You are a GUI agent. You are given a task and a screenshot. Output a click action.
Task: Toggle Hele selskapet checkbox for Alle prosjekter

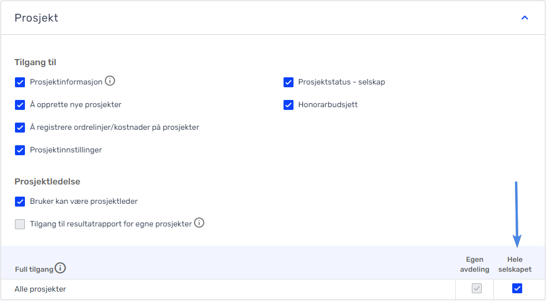517,288
